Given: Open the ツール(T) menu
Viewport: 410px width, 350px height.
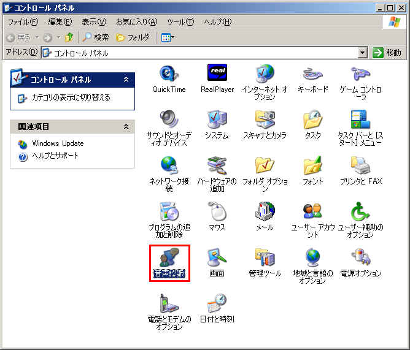Looking at the screenshot, I should pyautogui.click(x=180, y=22).
